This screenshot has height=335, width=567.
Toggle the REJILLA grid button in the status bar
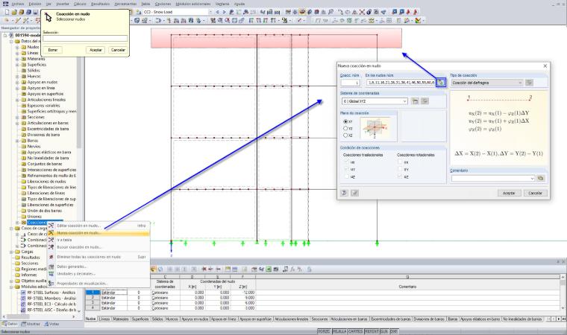[339, 331]
